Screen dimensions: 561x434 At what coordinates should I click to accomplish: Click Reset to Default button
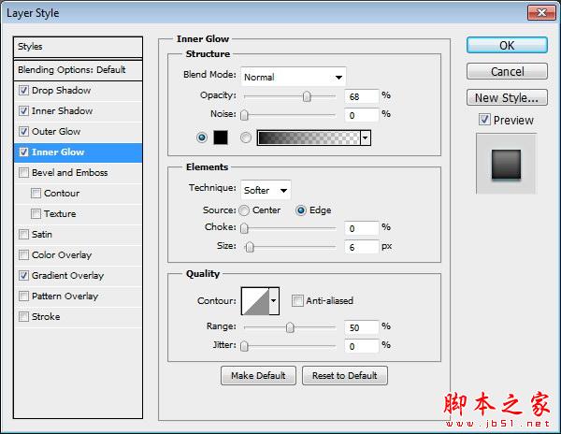(x=344, y=375)
